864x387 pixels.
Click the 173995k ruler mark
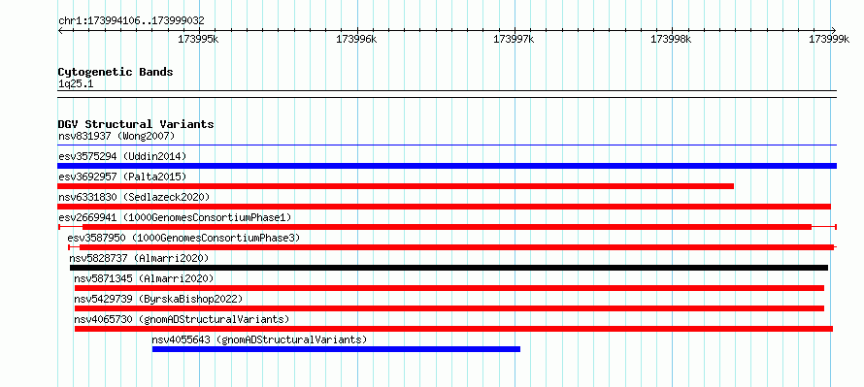[198, 40]
